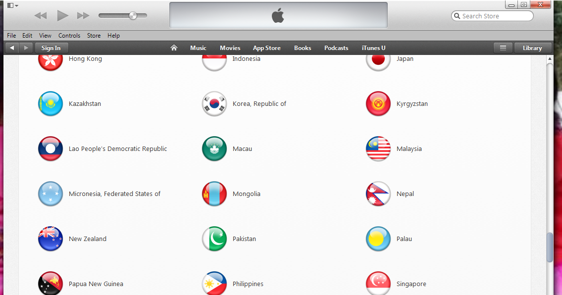Click the Search Store field
Viewport: 562px width, 295px height.
coord(492,16)
